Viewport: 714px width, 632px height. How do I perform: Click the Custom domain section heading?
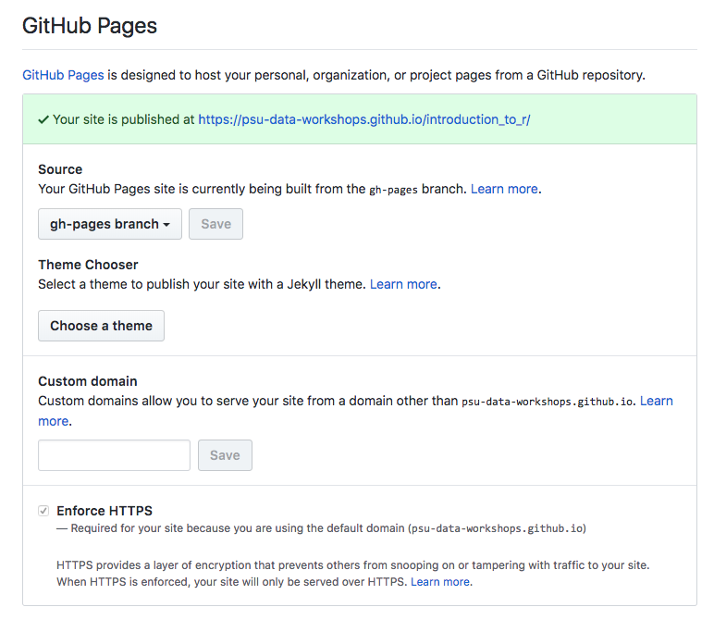[x=88, y=381]
